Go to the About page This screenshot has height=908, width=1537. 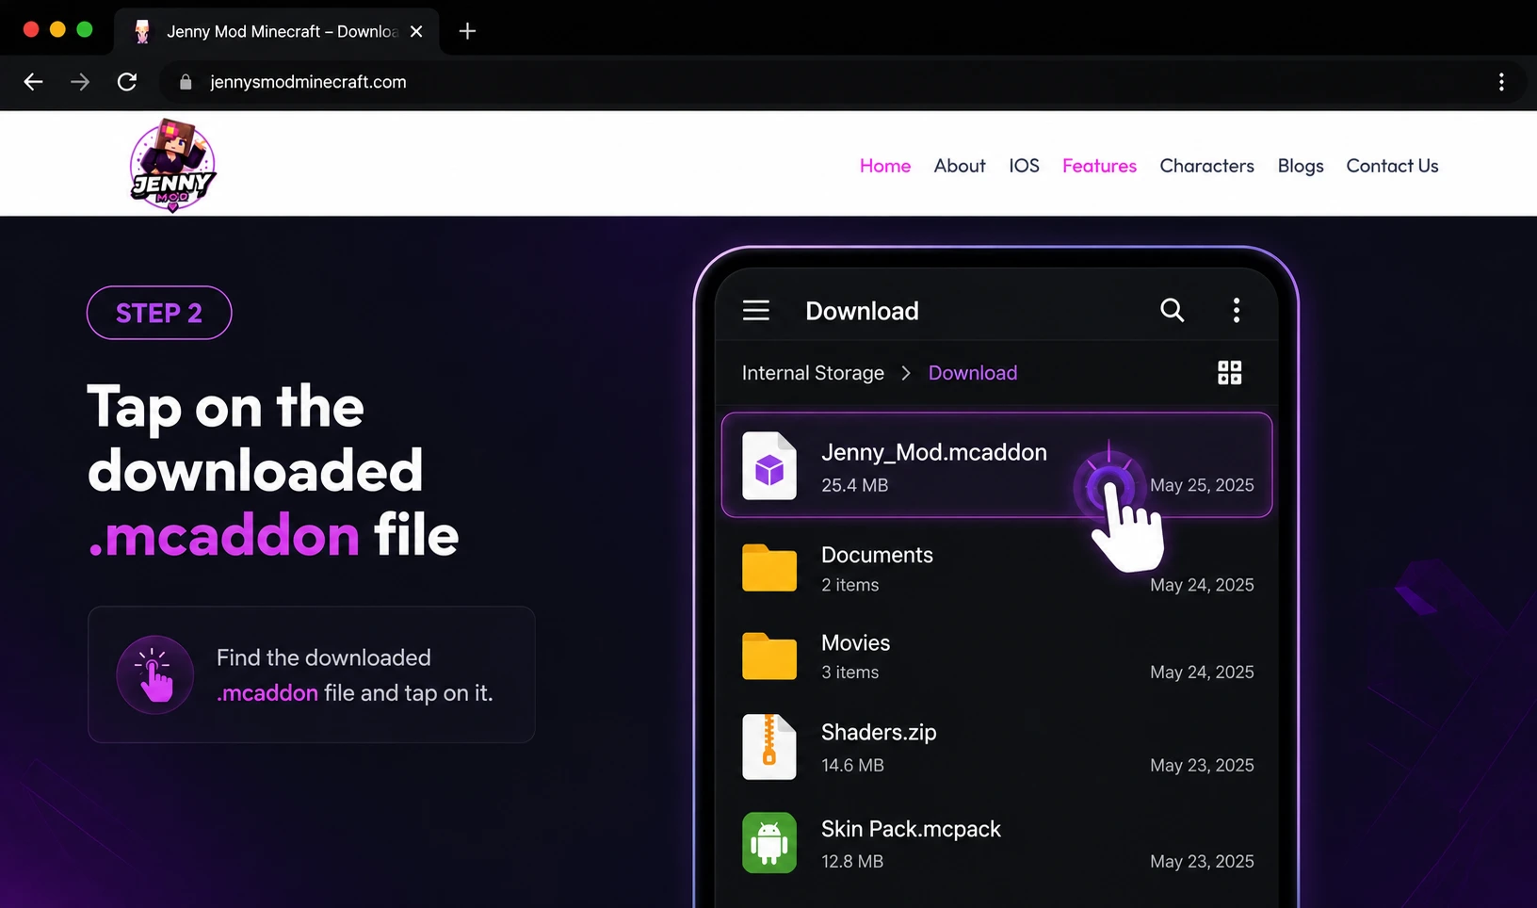(960, 166)
